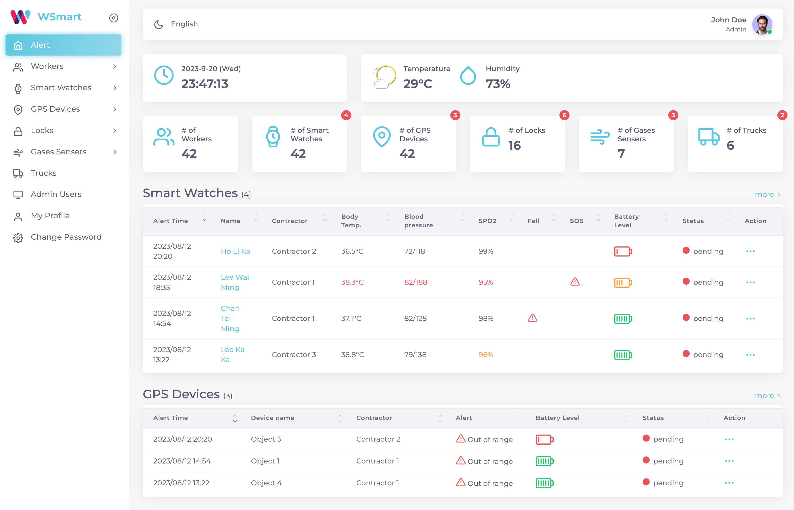The width and height of the screenshot is (794, 510).
Task: Click the red badge 6 on Locks card
Action: click(x=564, y=115)
